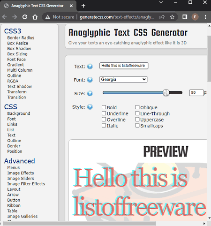Bookmark this page with the star icon
Viewport: 211px width, 226px height.
[172, 17]
